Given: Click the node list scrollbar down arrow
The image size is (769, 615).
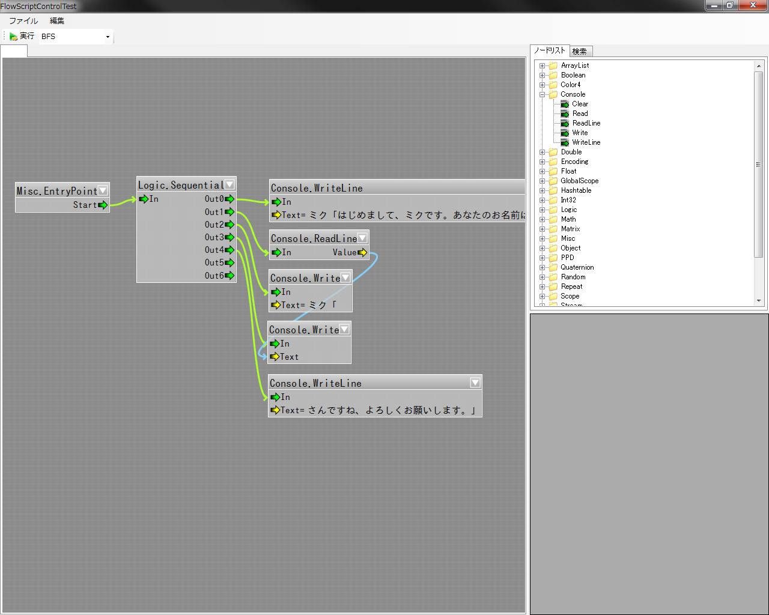Looking at the screenshot, I should tap(759, 300).
